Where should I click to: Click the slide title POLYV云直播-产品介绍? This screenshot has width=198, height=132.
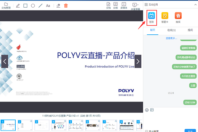(x=96, y=55)
